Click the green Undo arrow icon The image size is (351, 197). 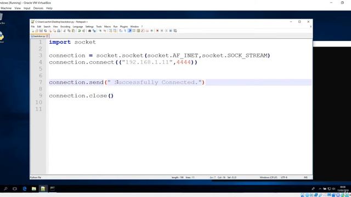[x=79, y=31]
